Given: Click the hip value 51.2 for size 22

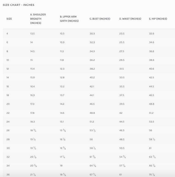Looking at the screenshot, I should 151,113.
